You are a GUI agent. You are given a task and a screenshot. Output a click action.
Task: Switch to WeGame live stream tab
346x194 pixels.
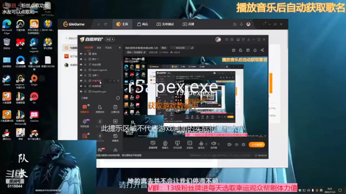[x=189, y=24]
